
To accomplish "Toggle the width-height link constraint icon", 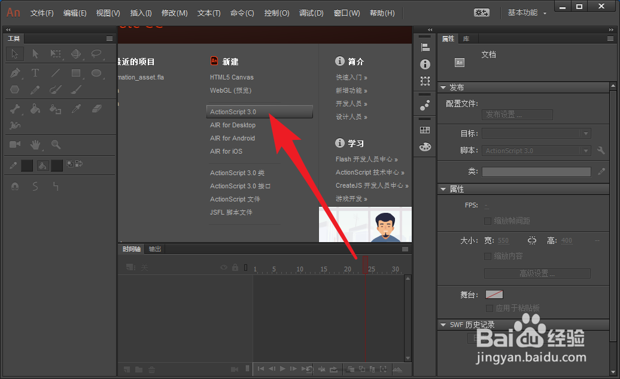I will pos(532,240).
